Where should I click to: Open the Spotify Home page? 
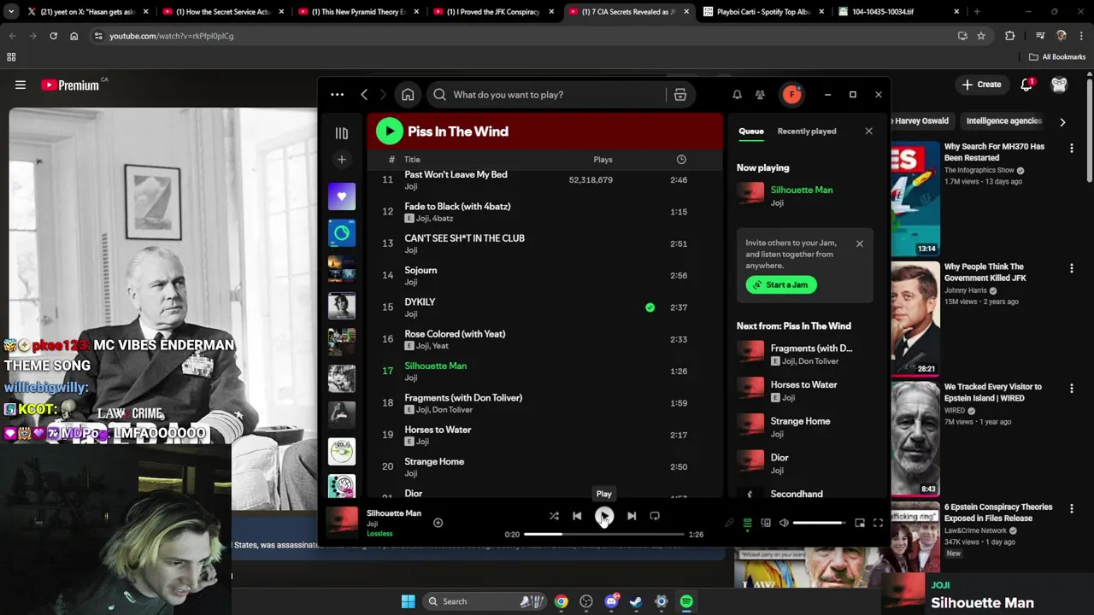click(x=408, y=95)
